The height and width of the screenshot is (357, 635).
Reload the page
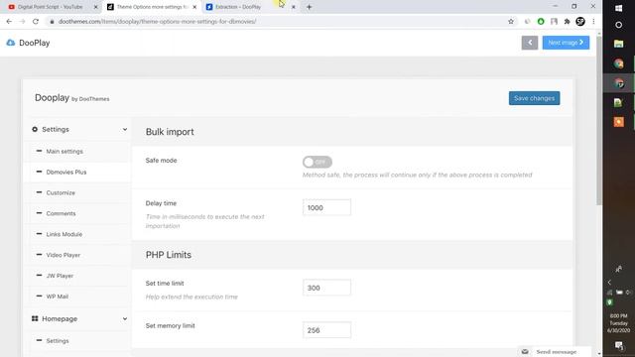click(36, 22)
